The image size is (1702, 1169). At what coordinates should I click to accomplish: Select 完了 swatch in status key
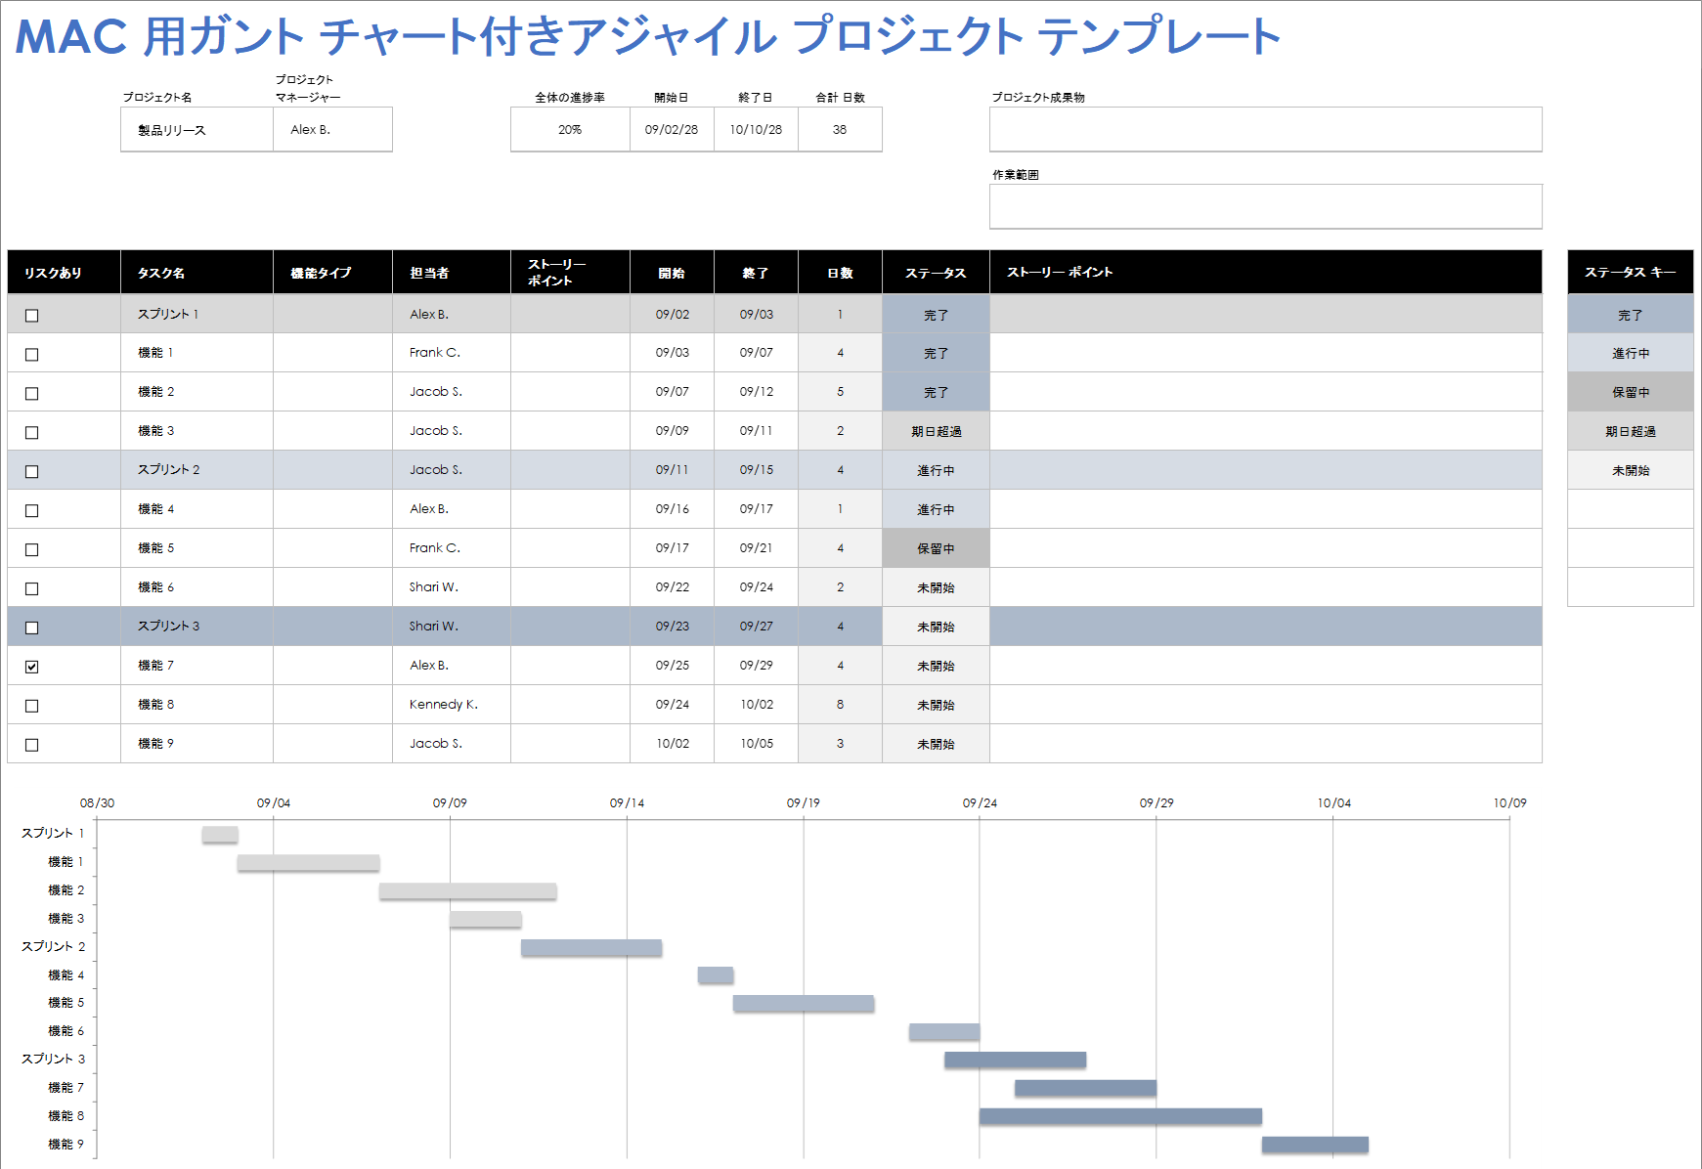[x=1630, y=315]
